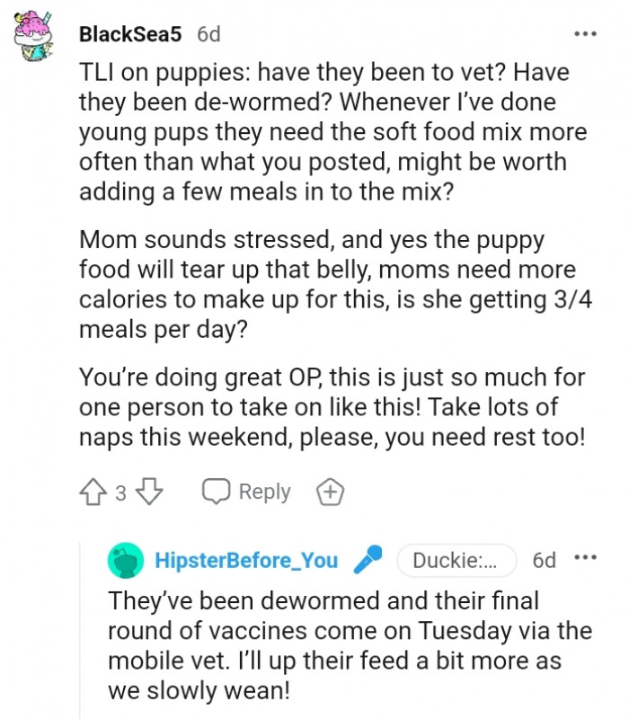Click the award icon beside Reply
The width and height of the screenshot is (629, 719).
click(331, 493)
